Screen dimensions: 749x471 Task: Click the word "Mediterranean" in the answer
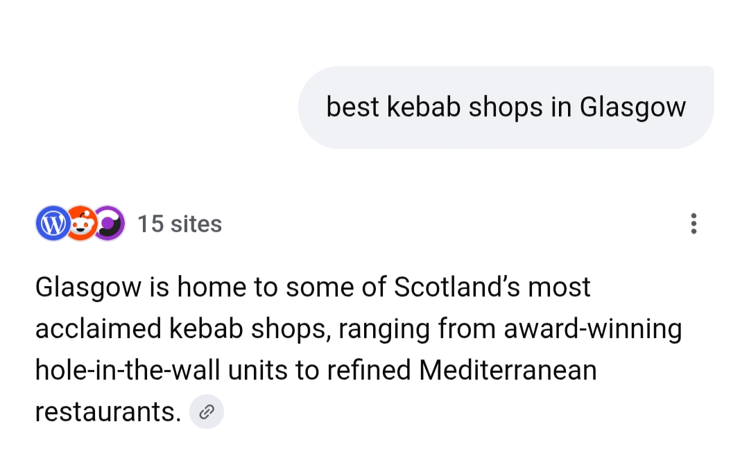click(508, 370)
